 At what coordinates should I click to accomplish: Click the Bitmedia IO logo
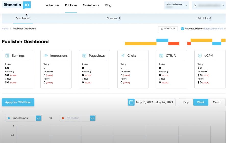[16, 5]
